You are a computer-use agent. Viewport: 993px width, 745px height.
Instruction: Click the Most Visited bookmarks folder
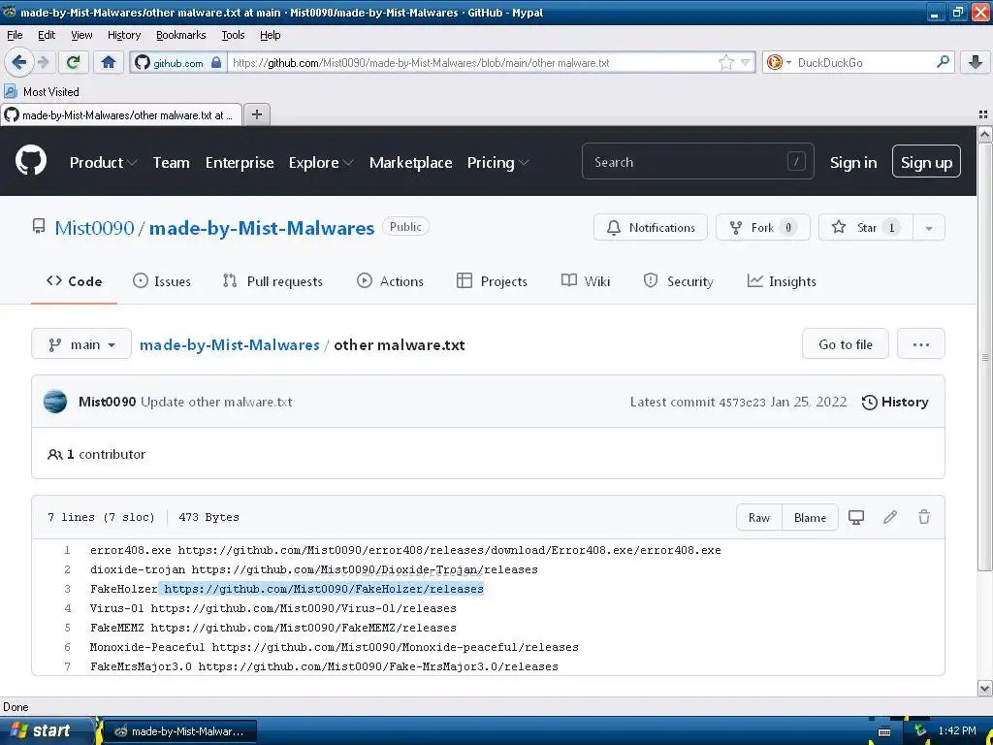click(x=42, y=92)
